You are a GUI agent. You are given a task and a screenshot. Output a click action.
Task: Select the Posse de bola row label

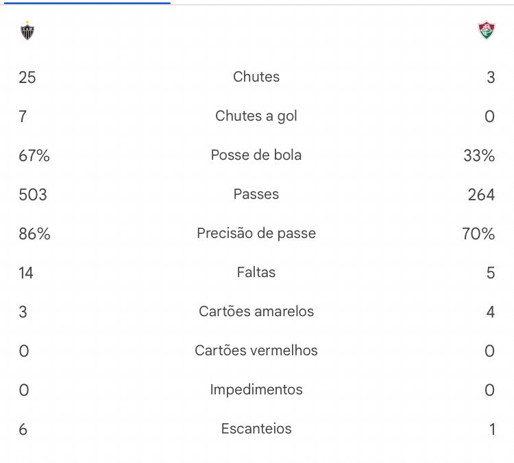(256, 155)
